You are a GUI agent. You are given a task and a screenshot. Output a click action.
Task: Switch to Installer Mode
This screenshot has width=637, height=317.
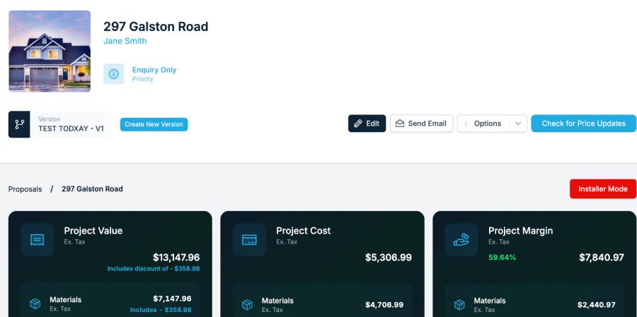pos(602,189)
